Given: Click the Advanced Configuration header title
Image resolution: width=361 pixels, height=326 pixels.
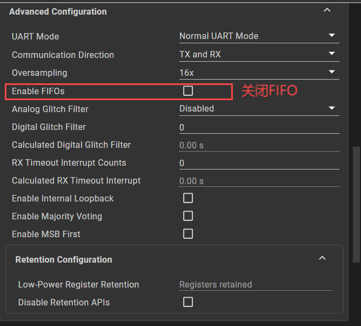Looking at the screenshot, I should (58, 11).
